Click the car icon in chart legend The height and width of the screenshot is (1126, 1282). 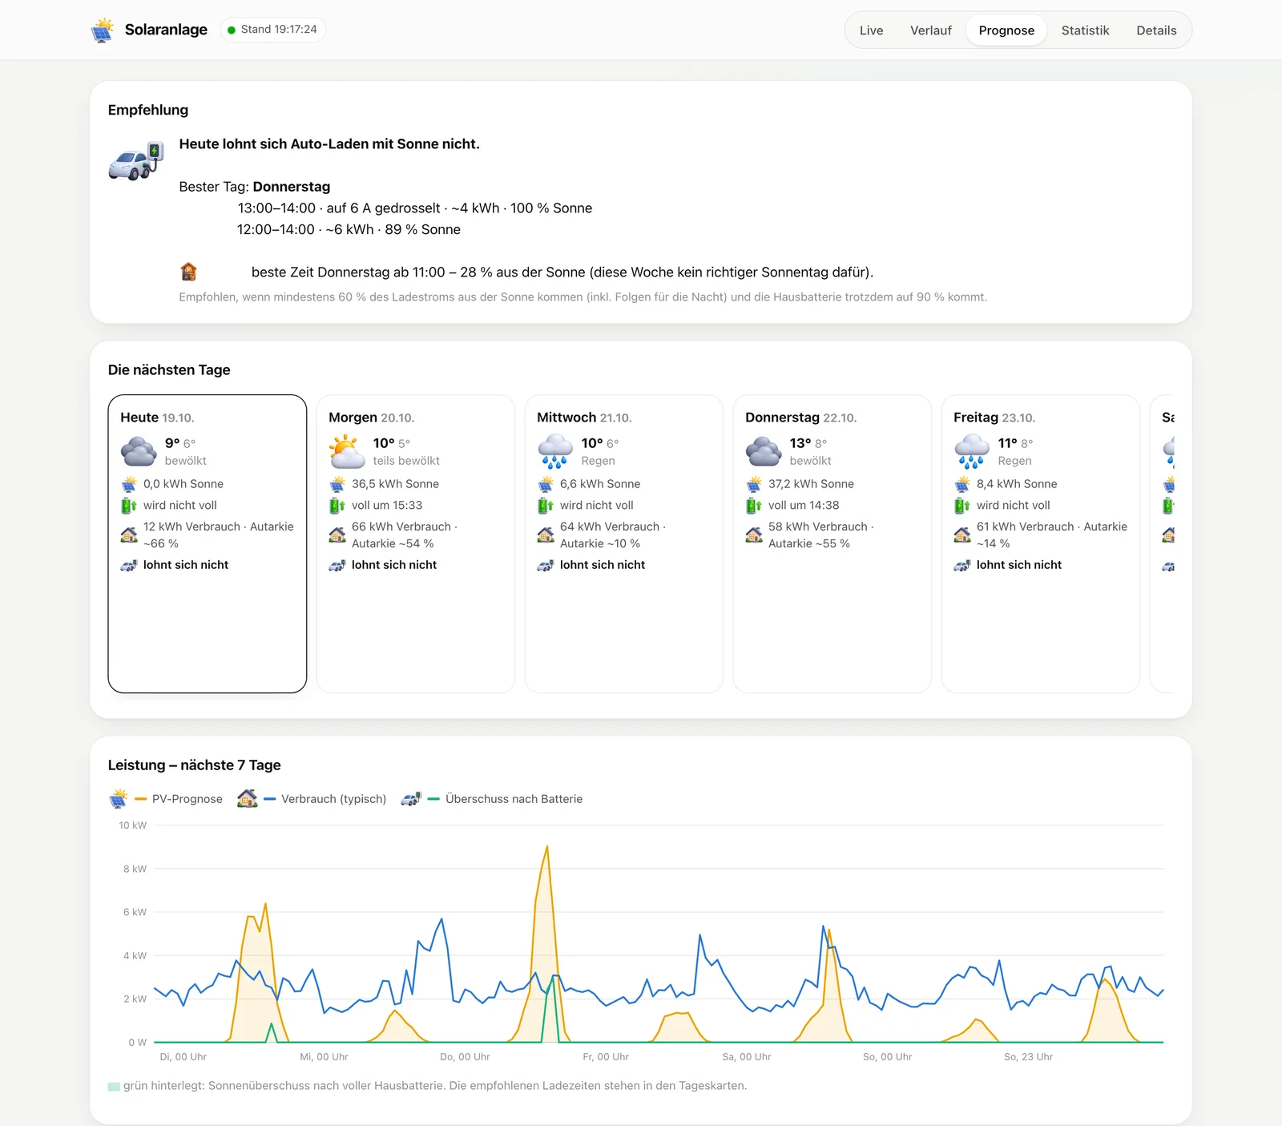coord(411,799)
